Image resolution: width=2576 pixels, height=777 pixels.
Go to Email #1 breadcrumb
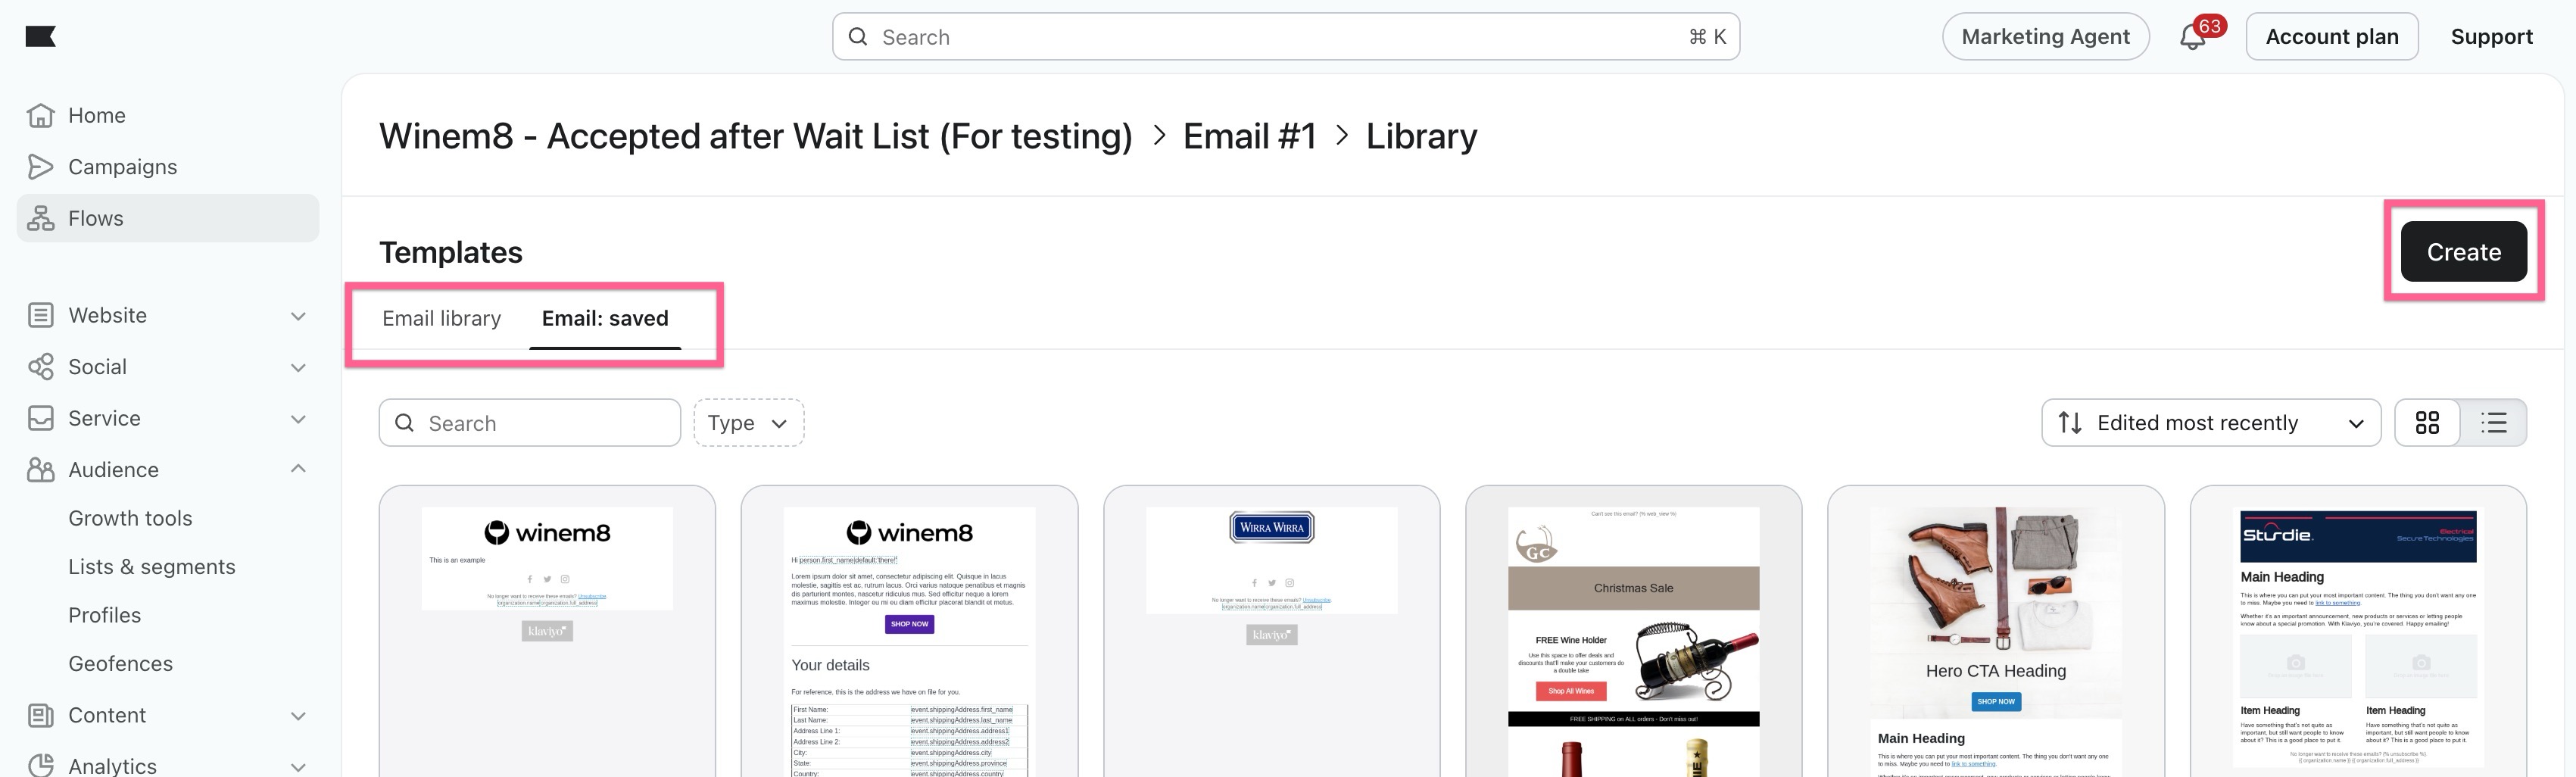(x=1249, y=136)
